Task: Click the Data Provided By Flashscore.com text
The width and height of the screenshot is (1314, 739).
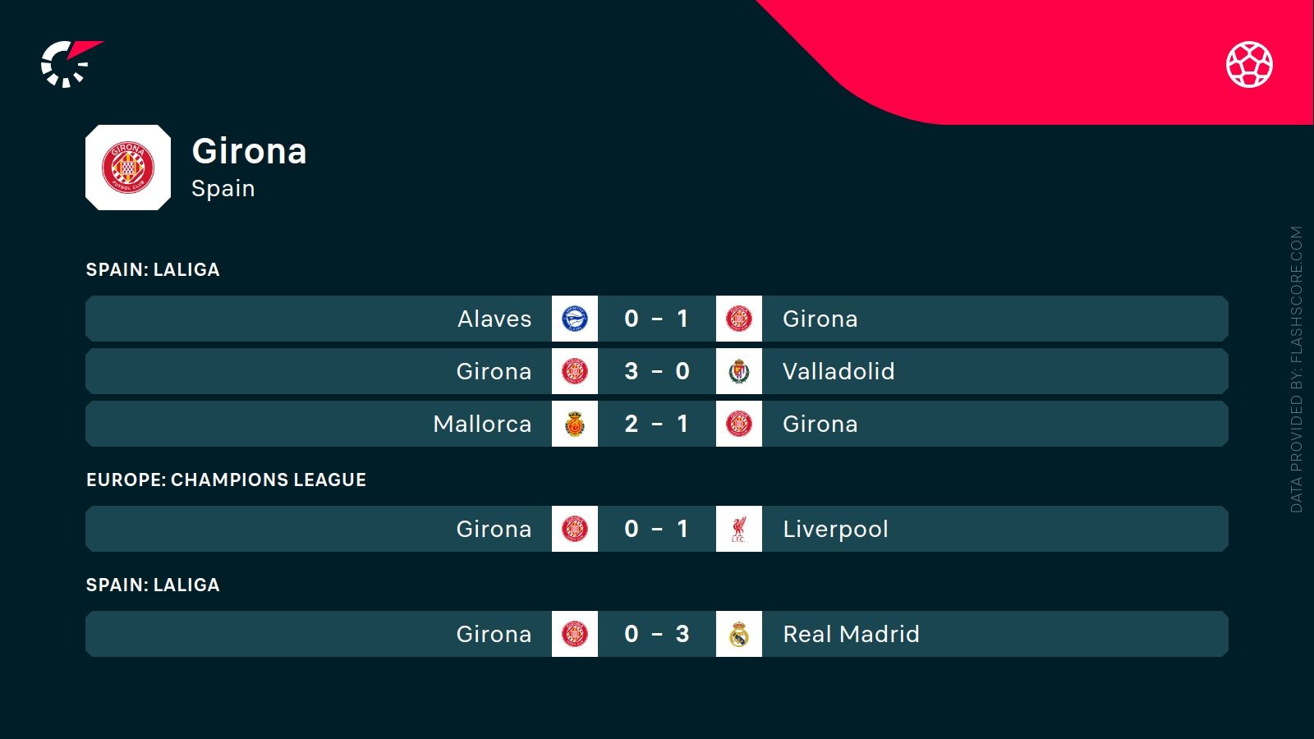Action: coord(1296,369)
